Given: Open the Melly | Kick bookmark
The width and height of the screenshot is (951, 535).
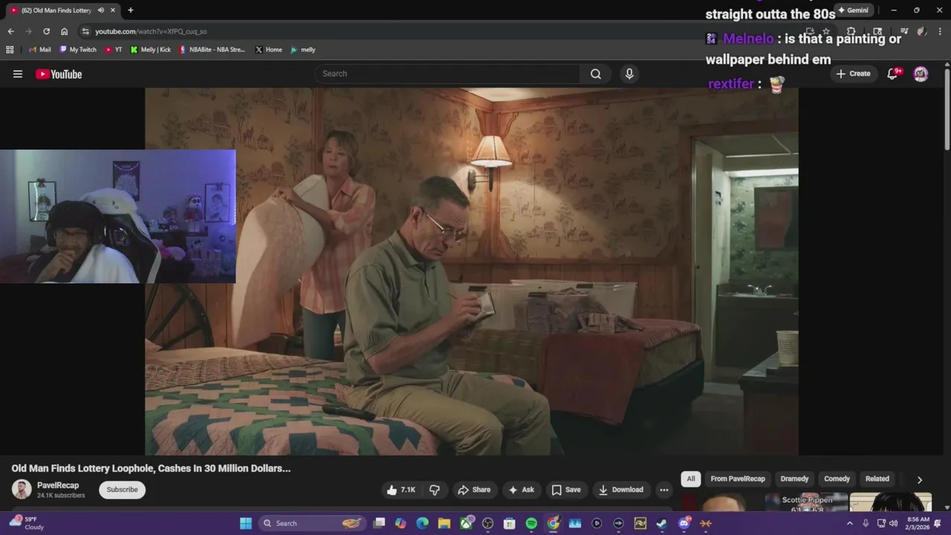Looking at the screenshot, I should coord(151,50).
